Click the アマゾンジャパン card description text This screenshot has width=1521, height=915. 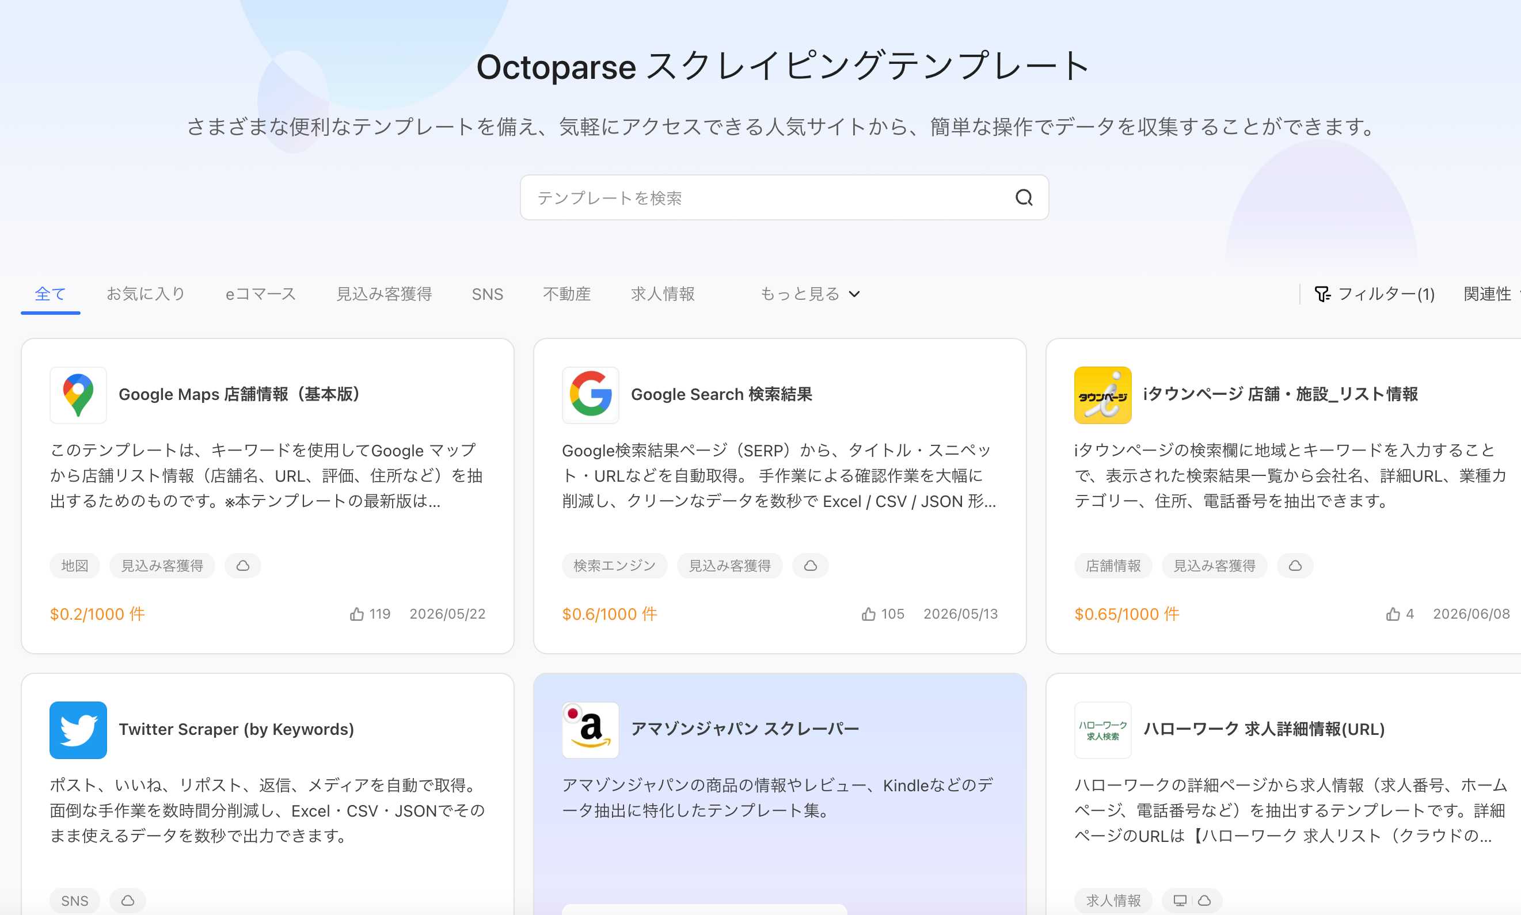click(777, 798)
